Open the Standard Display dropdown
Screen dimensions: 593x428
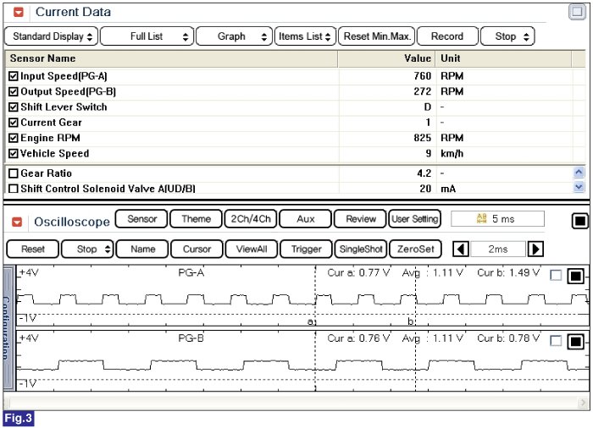(x=50, y=36)
